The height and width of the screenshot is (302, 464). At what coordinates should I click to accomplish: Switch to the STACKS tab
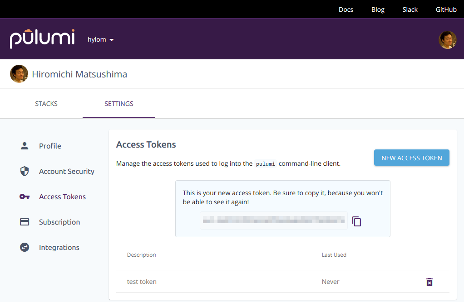[x=46, y=104]
